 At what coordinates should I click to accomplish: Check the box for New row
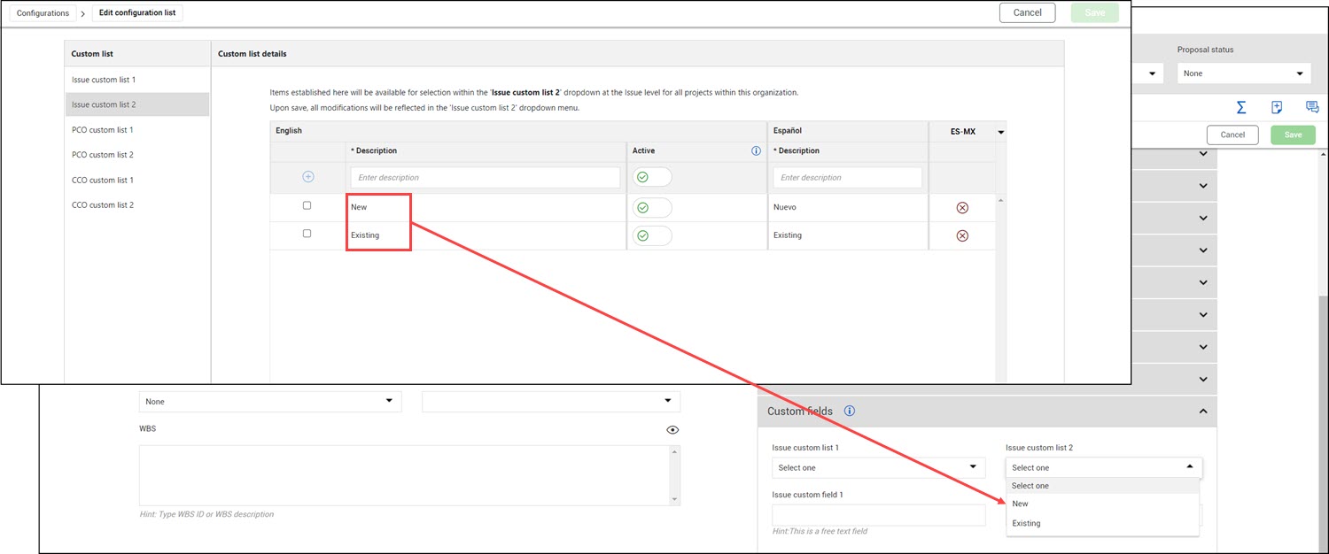click(307, 205)
